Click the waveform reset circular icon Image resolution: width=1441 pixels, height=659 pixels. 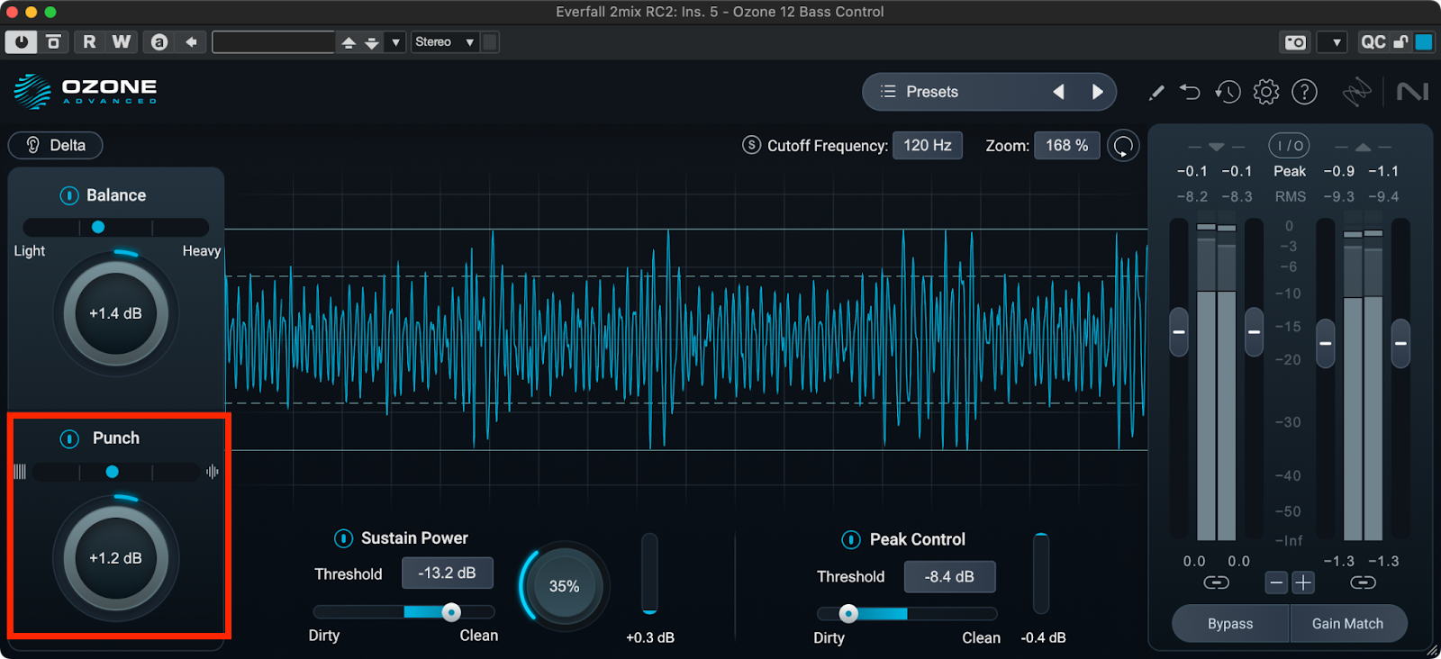[x=1123, y=146]
